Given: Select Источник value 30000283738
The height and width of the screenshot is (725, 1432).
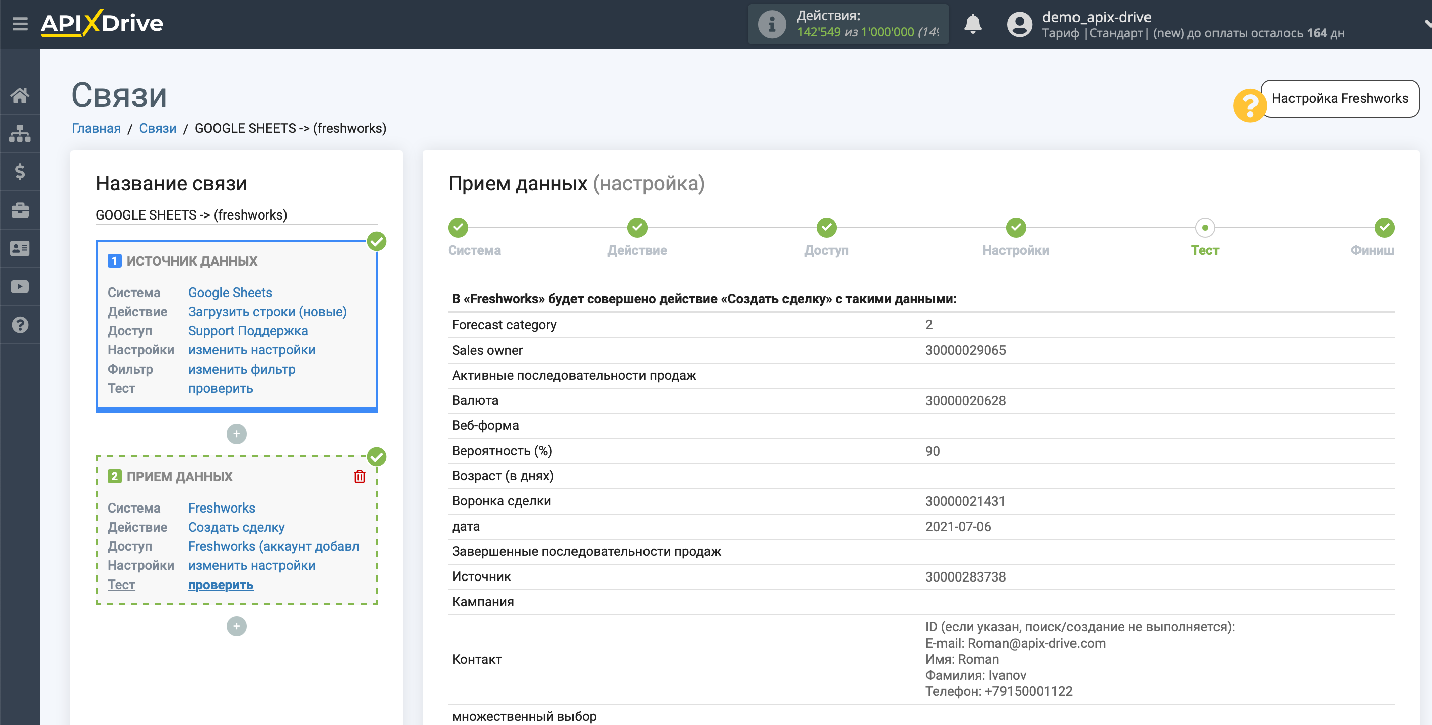Looking at the screenshot, I should point(965,576).
